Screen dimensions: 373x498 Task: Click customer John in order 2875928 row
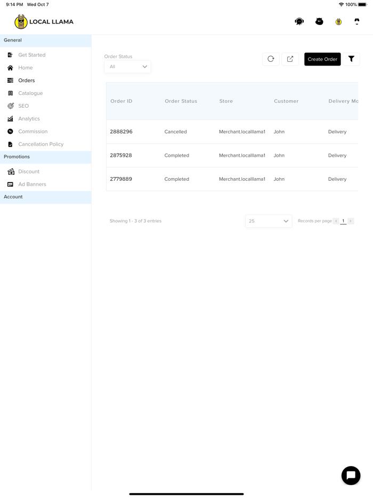click(x=279, y=155)
